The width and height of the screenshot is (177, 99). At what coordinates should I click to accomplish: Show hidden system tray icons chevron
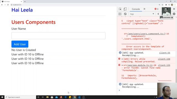point(155,97)
